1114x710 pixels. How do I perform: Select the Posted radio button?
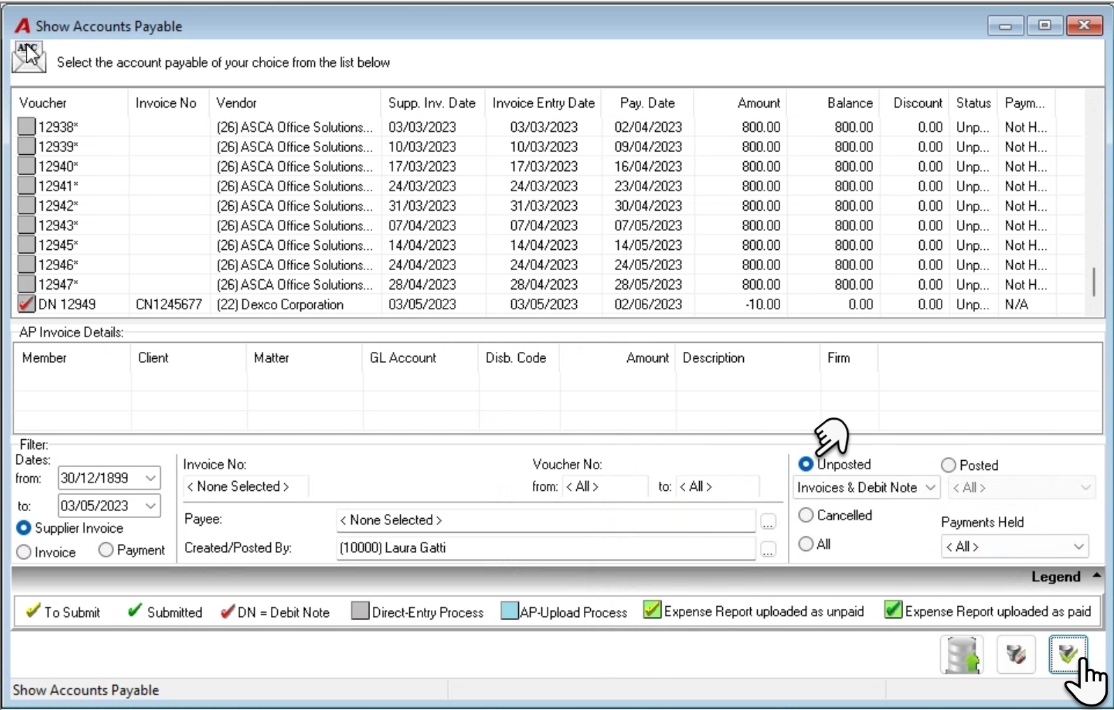pos(948,465)
